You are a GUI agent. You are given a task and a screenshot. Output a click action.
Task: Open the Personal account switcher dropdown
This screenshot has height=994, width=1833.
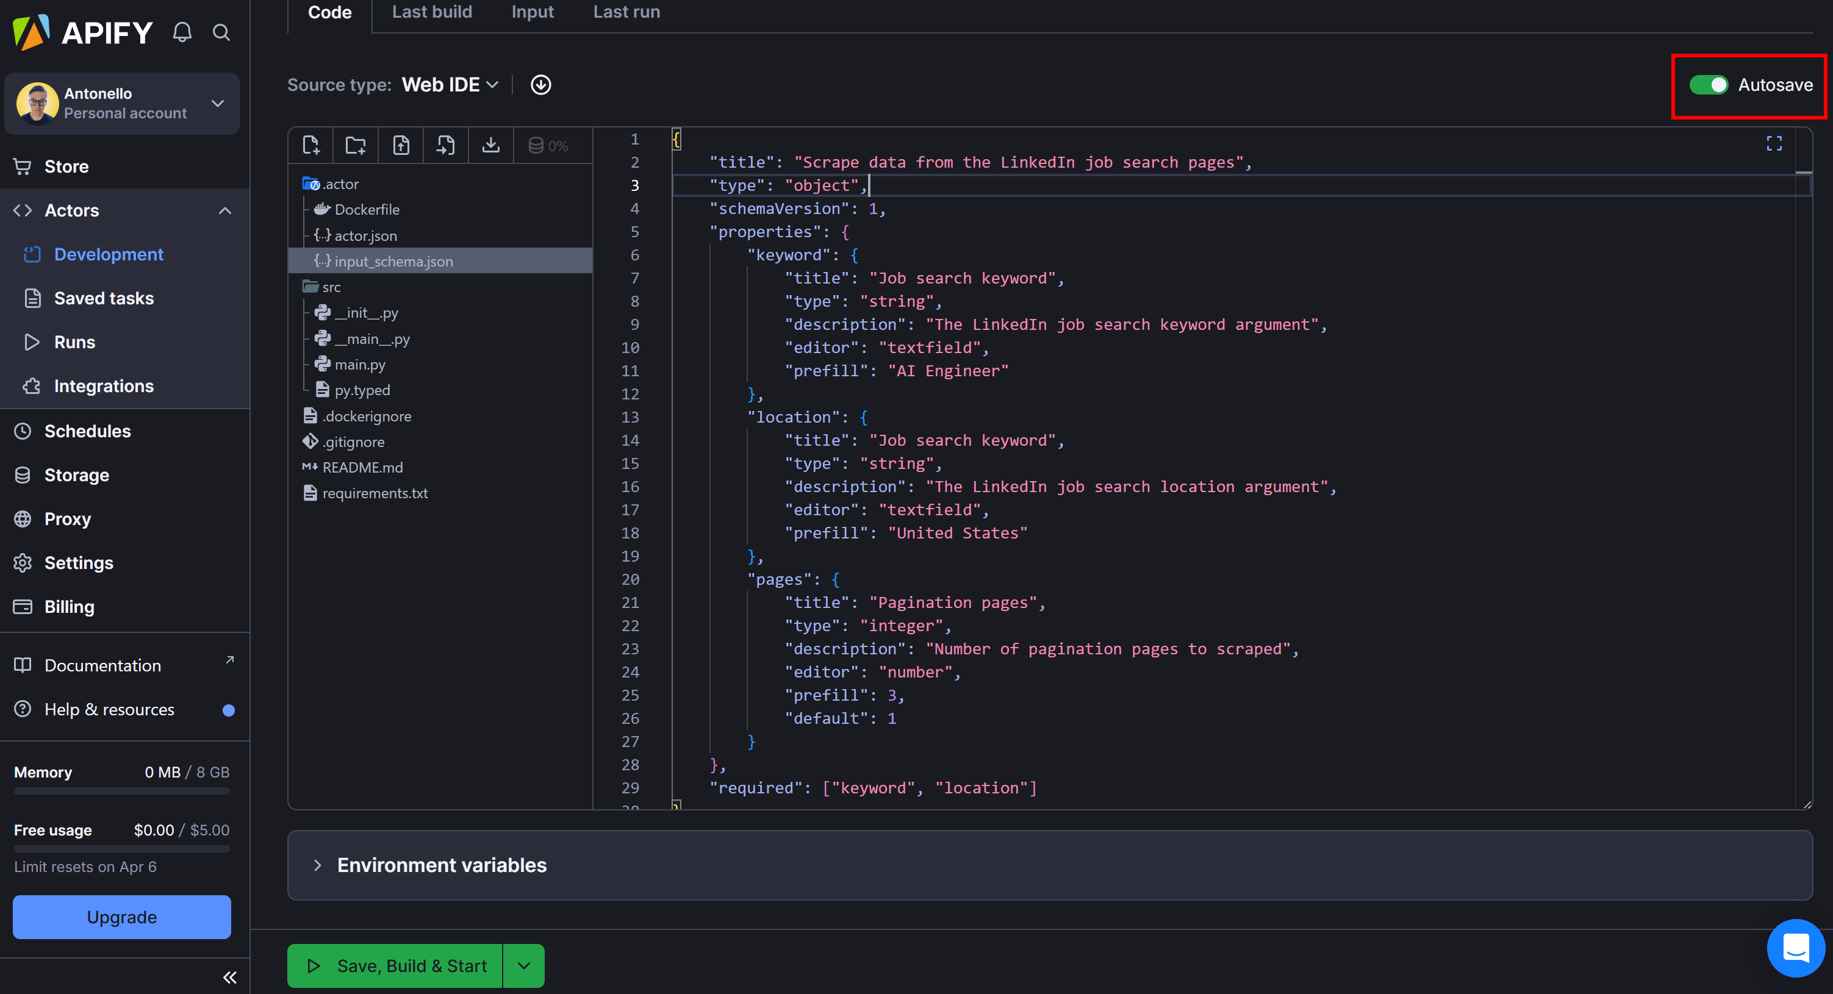(x=217, y=103)
